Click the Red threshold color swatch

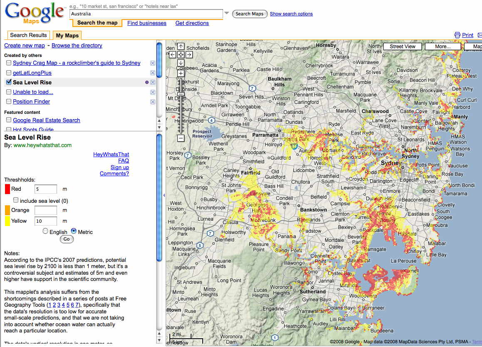(x=7, y=189)
